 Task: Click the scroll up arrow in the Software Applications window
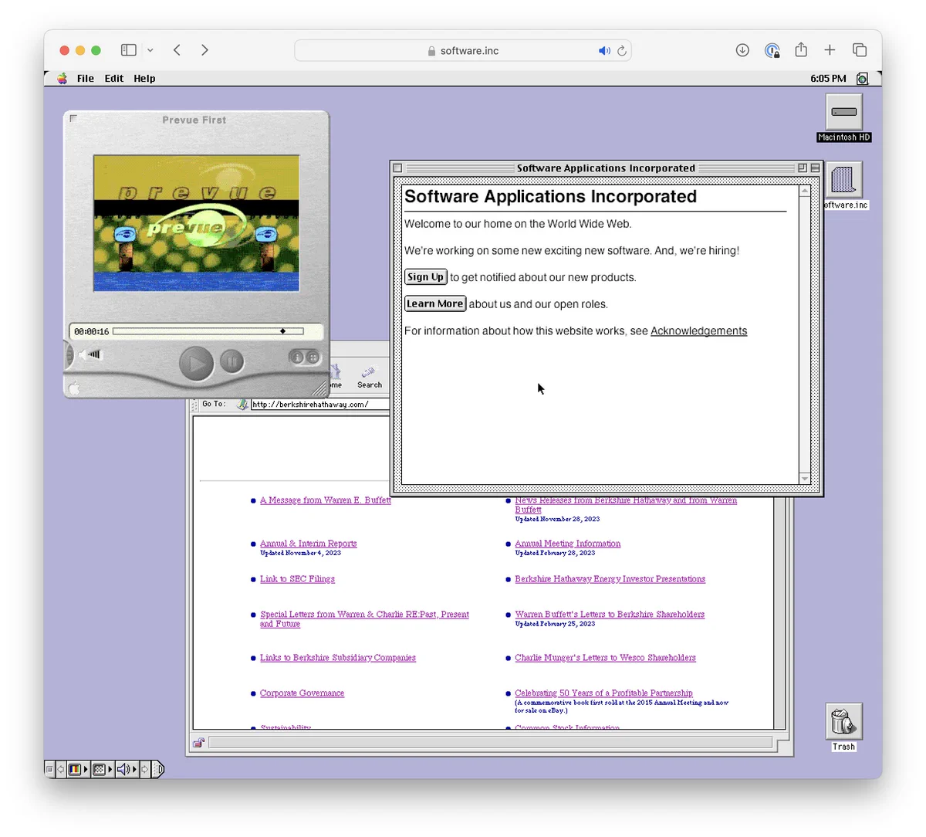pos(805,191)
